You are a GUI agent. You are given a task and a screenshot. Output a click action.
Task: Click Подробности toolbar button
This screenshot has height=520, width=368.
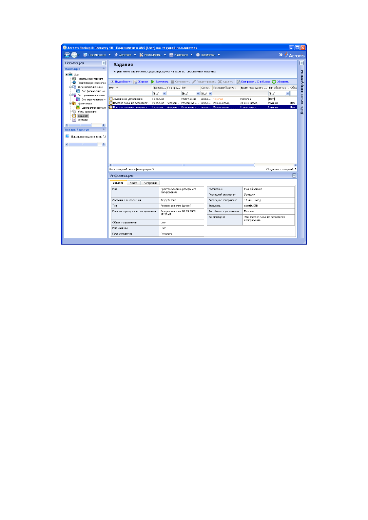pos(121,82)
